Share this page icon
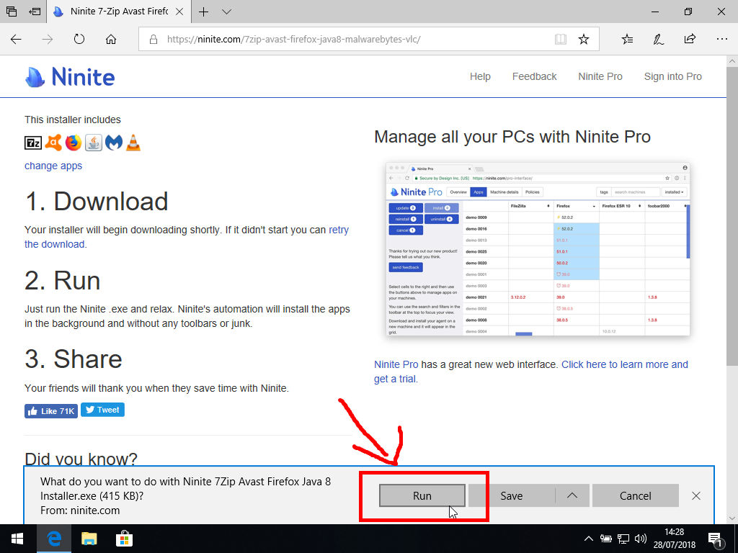 click(690, 39)
